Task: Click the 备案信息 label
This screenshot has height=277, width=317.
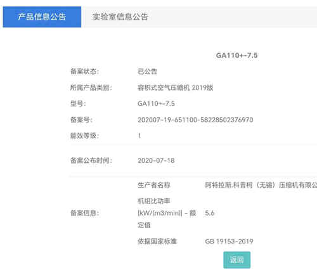Action: click(x=84, y=213)
